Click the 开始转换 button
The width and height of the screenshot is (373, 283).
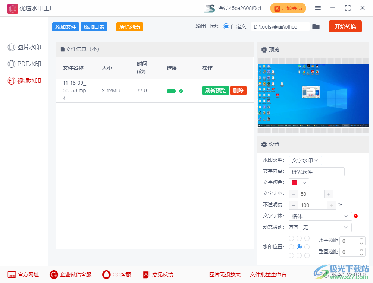tap(345, 26)
